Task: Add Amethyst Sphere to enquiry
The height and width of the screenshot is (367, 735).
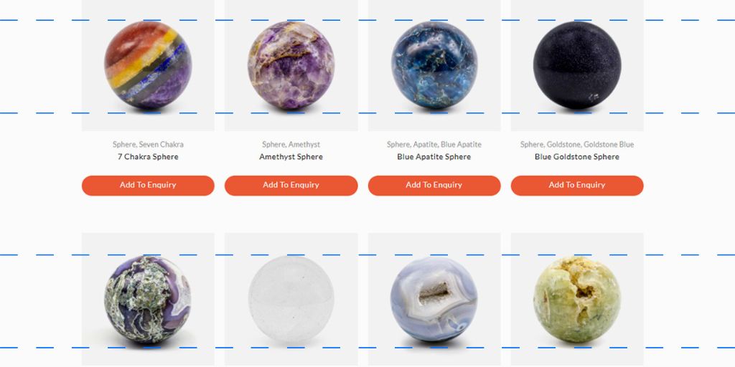Action: click(x=291, y=186)
